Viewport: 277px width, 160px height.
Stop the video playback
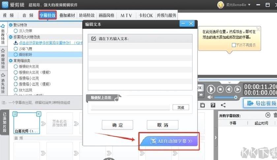click(220, 89)
